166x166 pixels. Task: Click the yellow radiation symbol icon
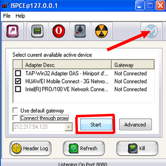pyautogui.click(x=102, y=31)
